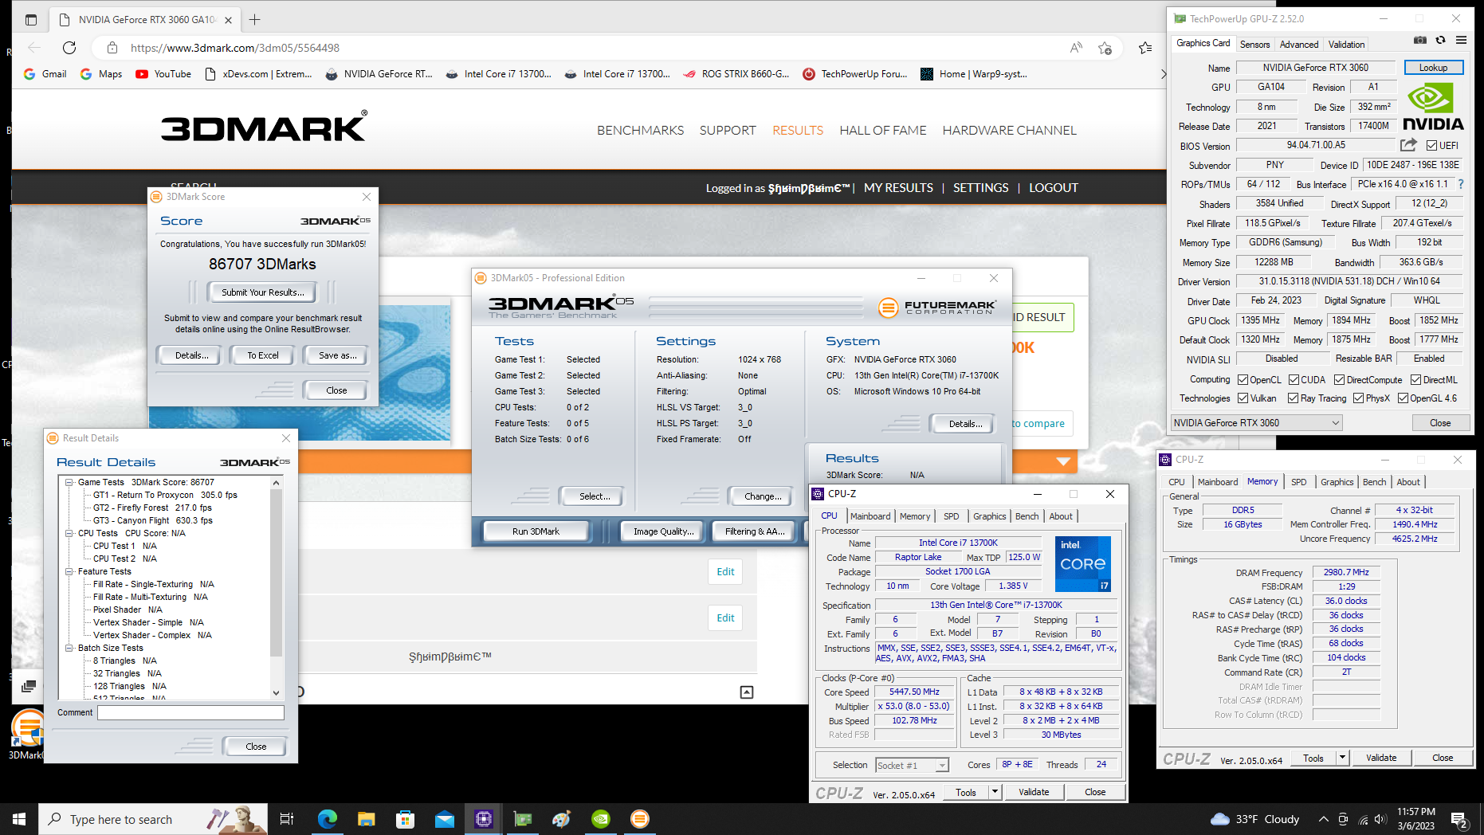Collapse the CPU Tests tree node

point(69,534)
